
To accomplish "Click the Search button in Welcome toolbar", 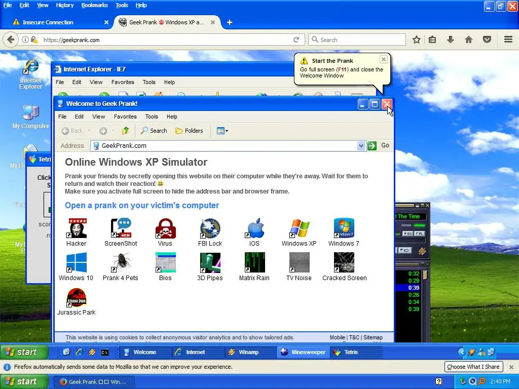I will click(154, 131).
